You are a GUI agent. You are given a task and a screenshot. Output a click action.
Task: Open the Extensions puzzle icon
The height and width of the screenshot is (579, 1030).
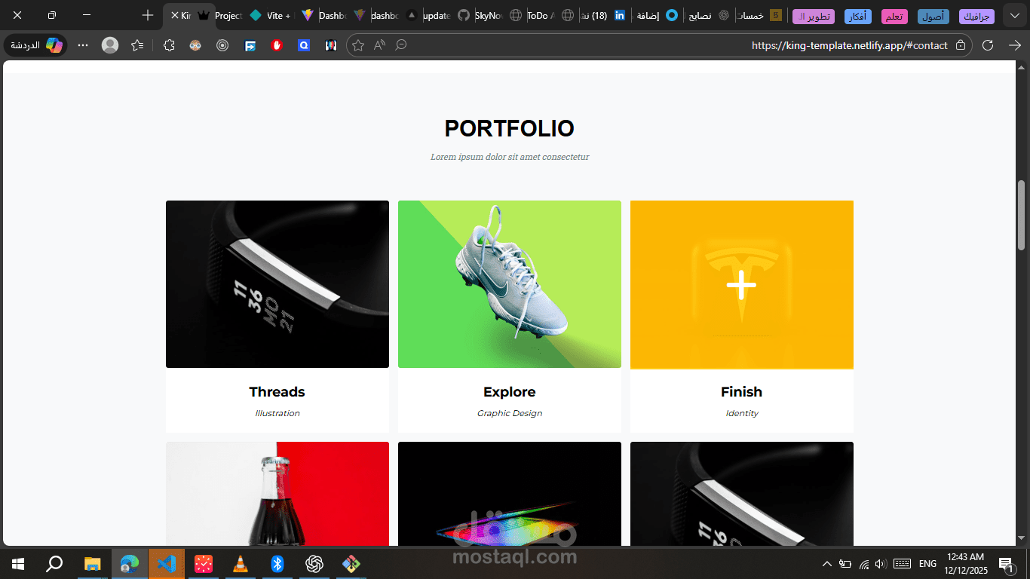169,45
